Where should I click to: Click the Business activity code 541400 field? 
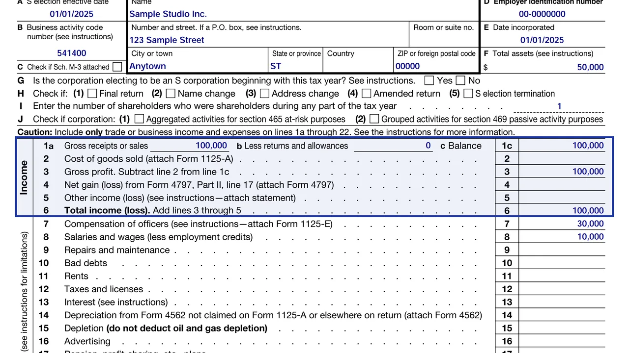click(71, 53)
